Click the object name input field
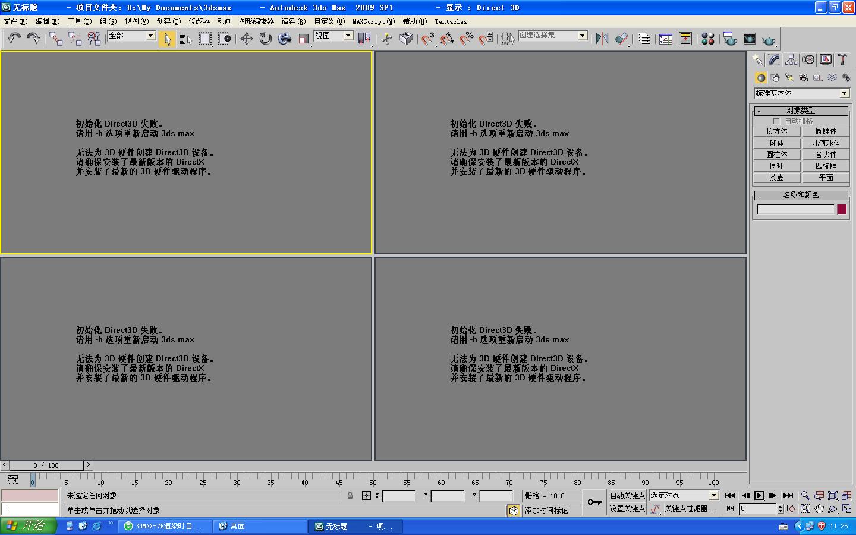This screenshot has width=856, height=535. (795, 209)
